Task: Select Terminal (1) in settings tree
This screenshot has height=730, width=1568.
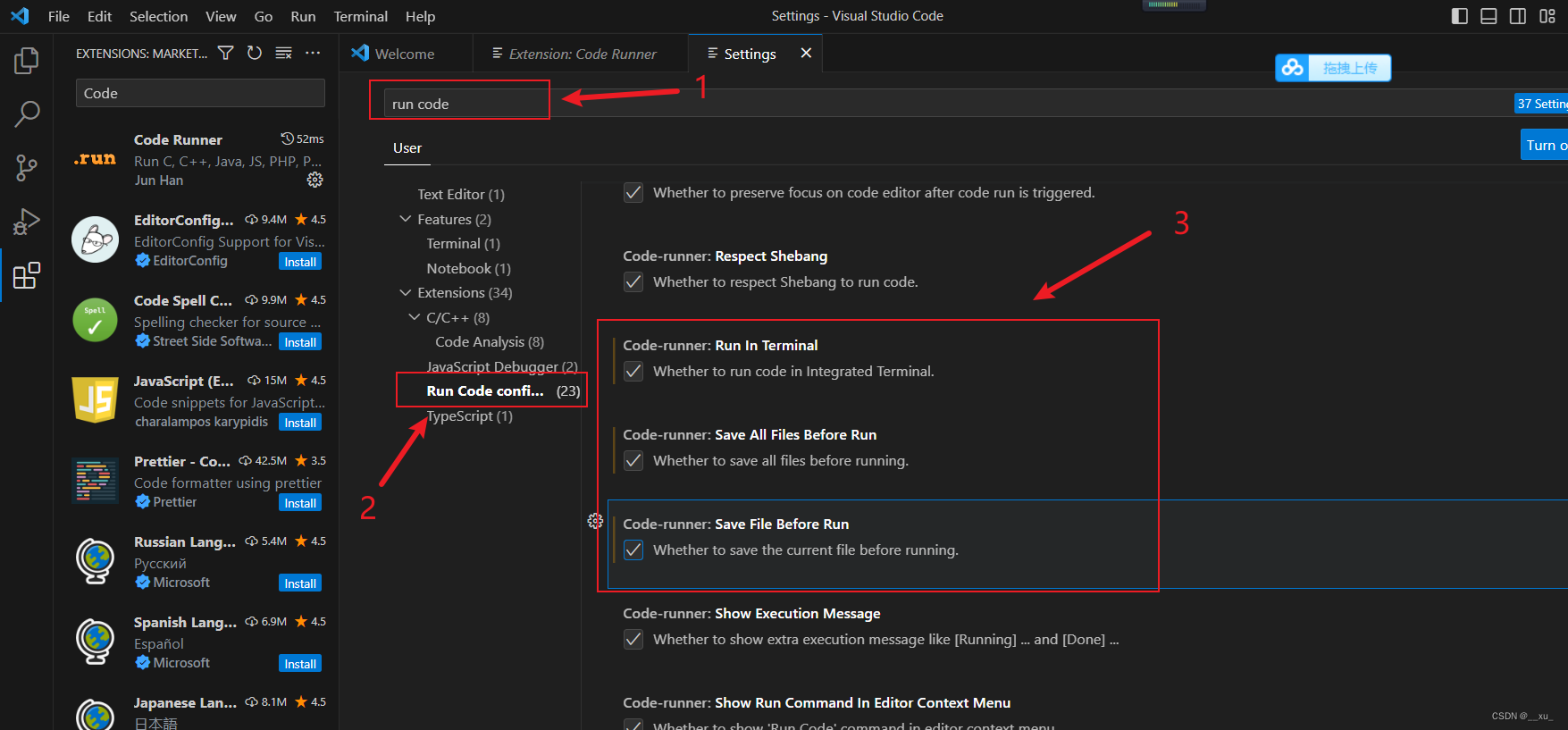Action: click(463, 243)
